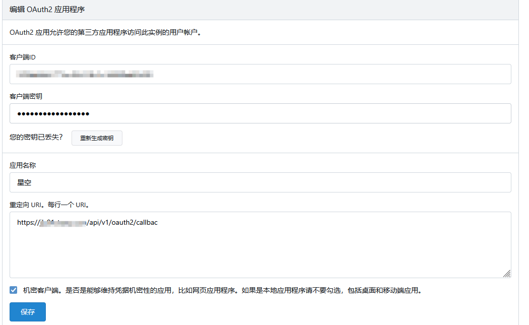Click the 编辑 OAuth2 应用程序 heading
Viewport: 529px width, 325px height.
pyautogui.click(x=47, y=10)
